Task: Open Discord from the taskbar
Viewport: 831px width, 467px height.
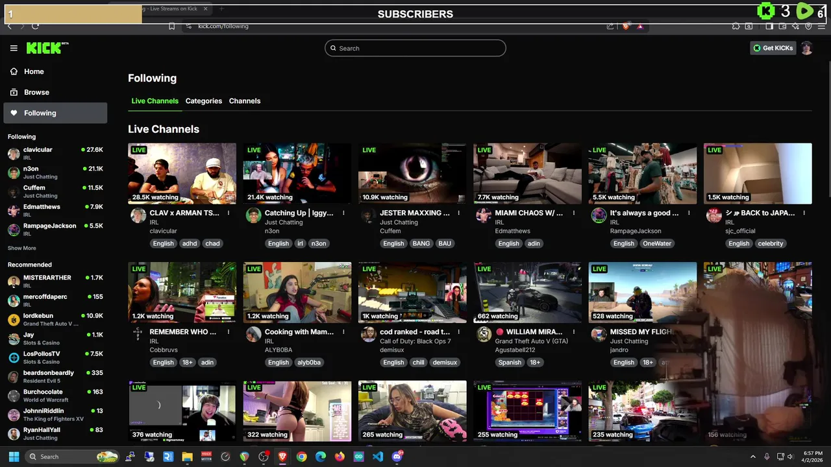Action: pos(397,457)
